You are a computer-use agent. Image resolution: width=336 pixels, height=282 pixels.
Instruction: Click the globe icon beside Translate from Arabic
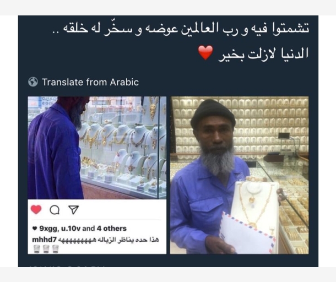click(33, 82)
